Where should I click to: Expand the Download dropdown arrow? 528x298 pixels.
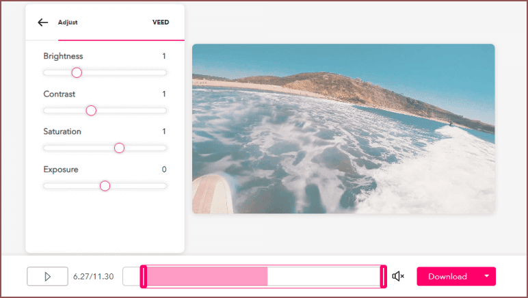point(486,276)
